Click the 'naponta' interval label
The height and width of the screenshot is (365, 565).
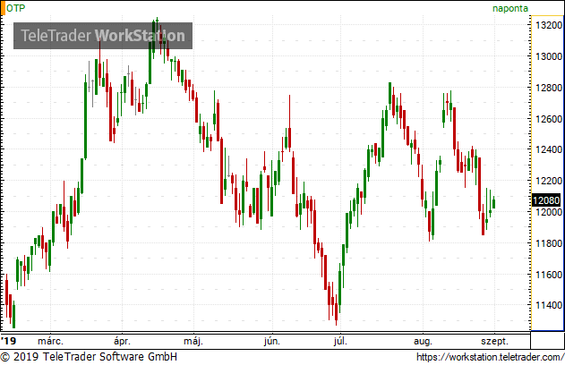(510, 9)
